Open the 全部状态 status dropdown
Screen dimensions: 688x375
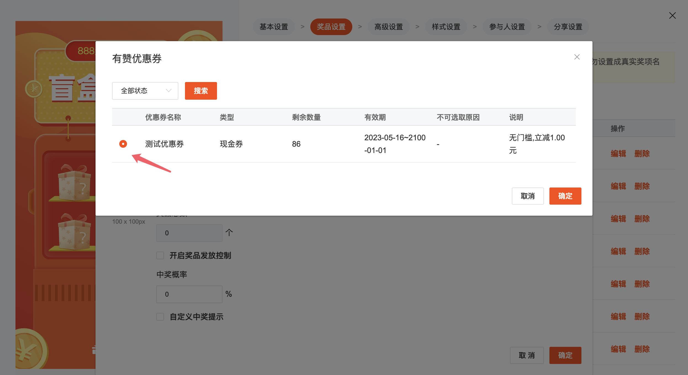tap(145, 91)
